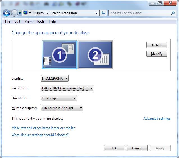Open the Edit menu
This screenshot has height=158, width=179.
click(x=17, y=21)
